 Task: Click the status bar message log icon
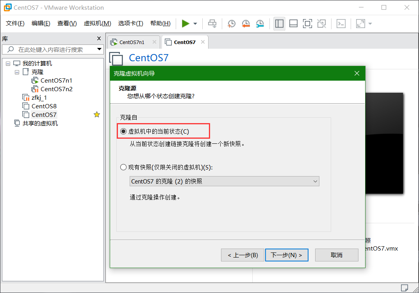coord(404,288)
